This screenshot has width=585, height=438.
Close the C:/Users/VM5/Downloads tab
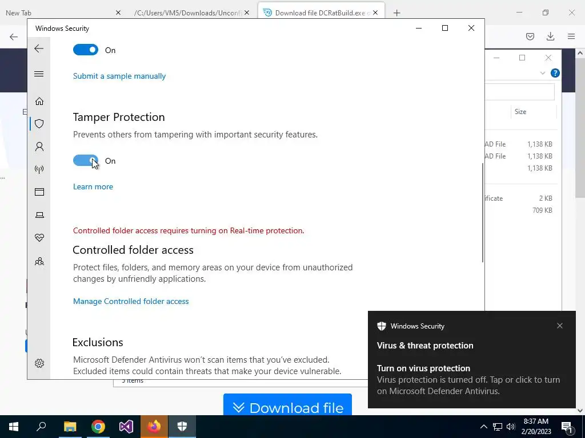point(247,13)
